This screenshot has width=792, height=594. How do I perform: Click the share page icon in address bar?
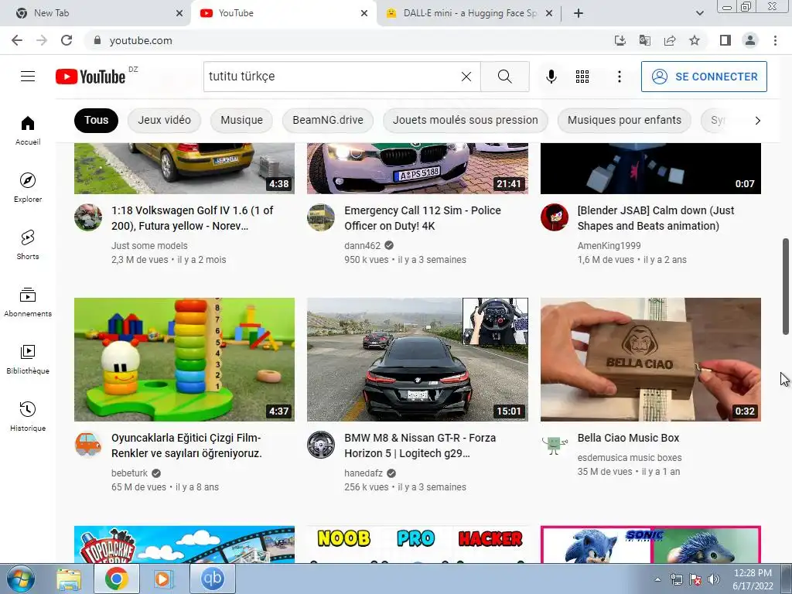click(x=670, y=40)
